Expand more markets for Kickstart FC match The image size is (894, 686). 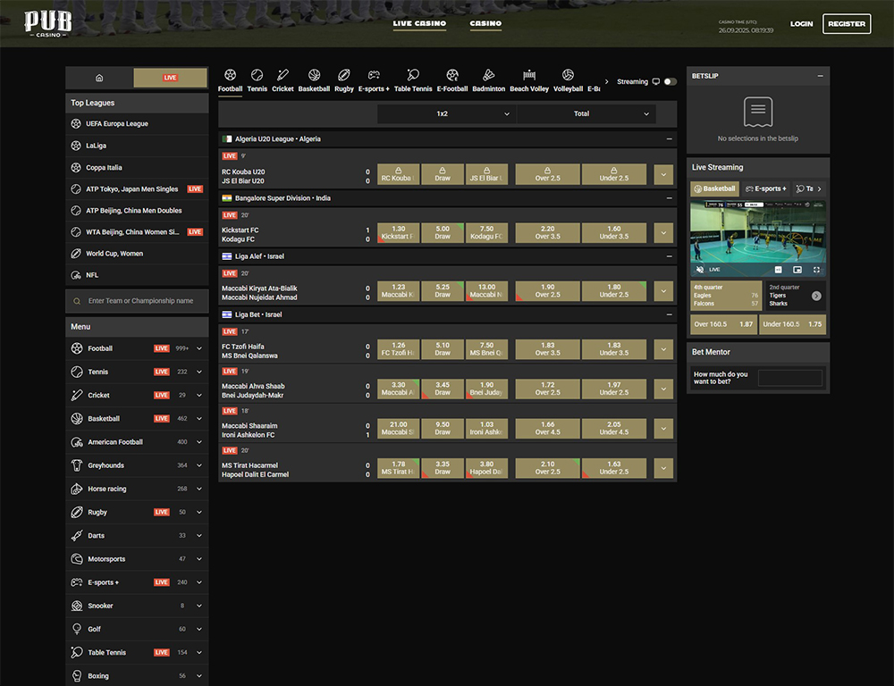click(x=663, y=233)
